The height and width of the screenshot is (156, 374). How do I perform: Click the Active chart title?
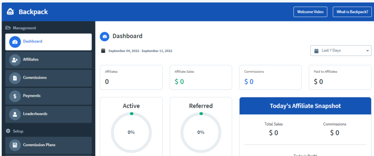131,106
